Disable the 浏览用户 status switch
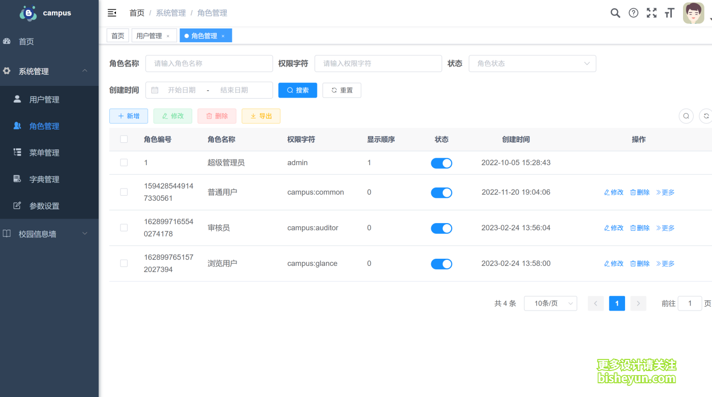This screenshot has width=712, height=397. 441,264
